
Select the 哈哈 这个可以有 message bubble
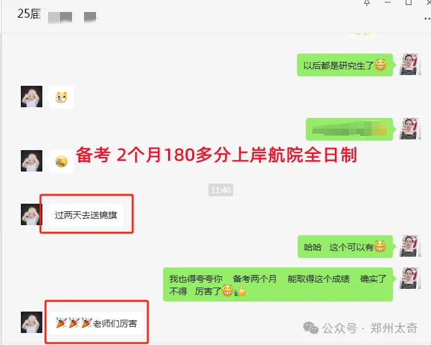pyautogui.click(x=345, y=247)
